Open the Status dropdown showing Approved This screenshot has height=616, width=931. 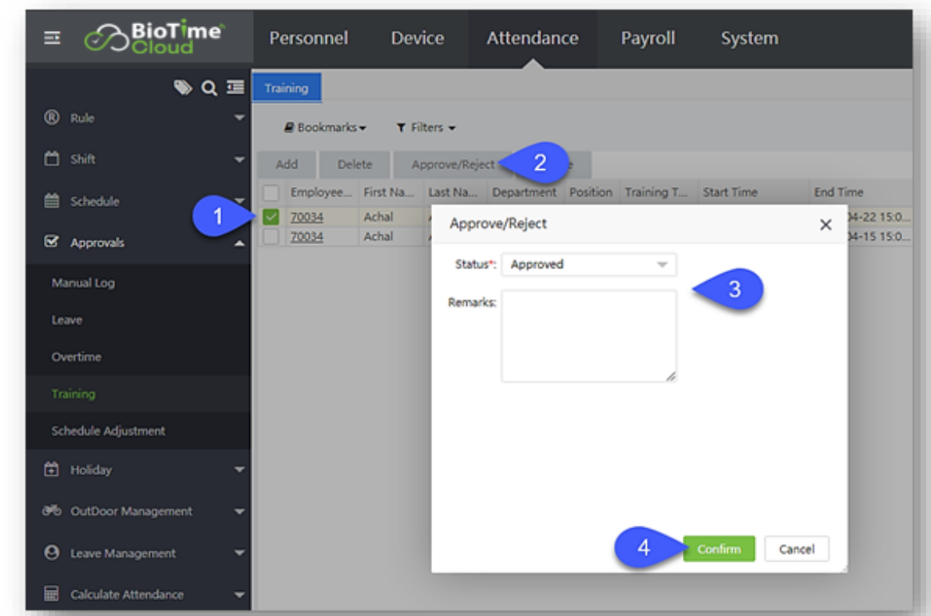click(588, 265)
